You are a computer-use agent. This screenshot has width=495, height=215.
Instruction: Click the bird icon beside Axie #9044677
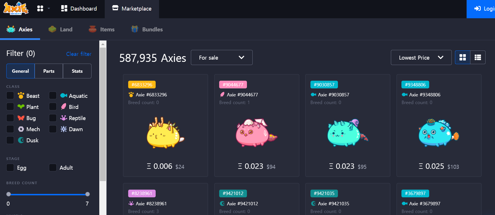[222, 95]
